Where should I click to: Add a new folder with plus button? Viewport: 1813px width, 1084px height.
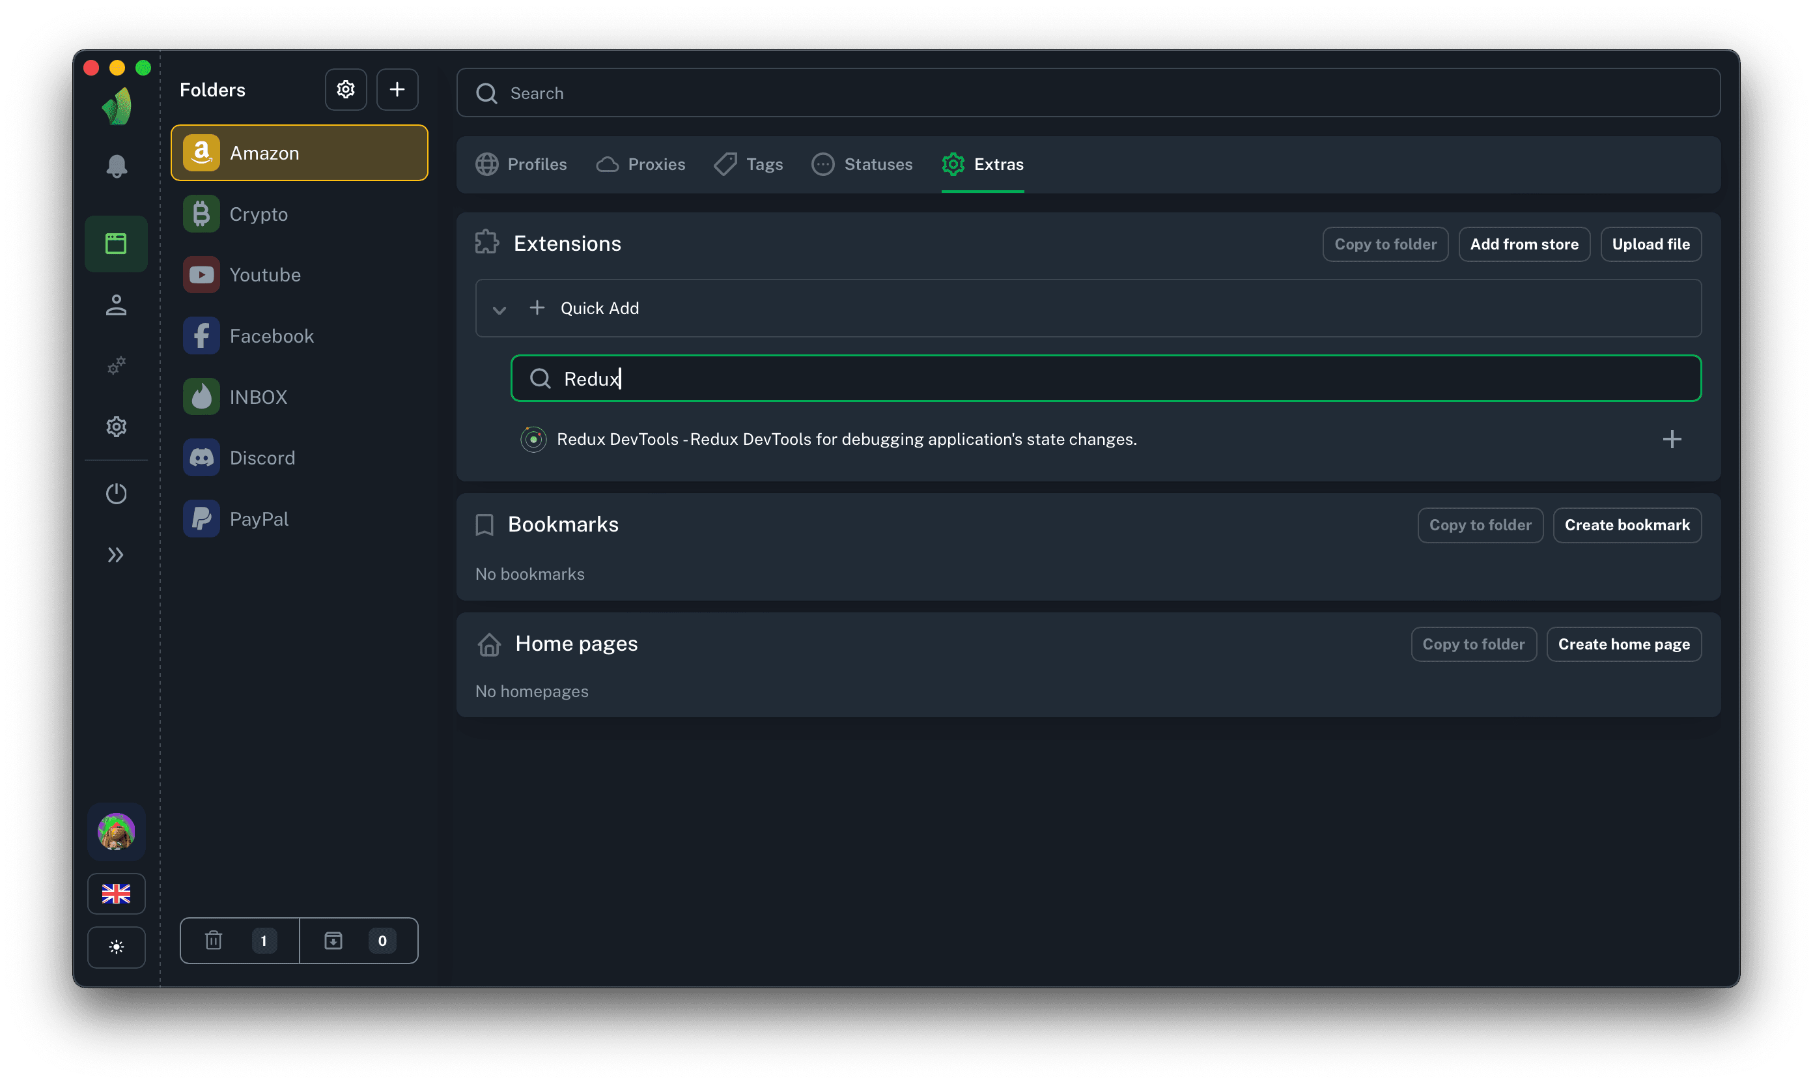click(x=397, y=89)
